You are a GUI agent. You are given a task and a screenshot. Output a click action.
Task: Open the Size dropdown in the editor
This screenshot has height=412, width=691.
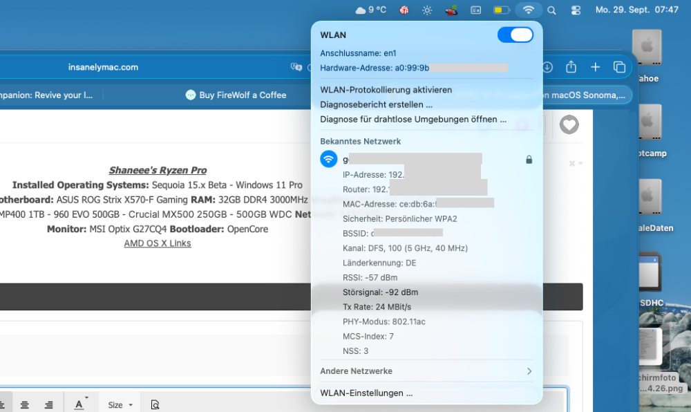(x=120, y=405)
